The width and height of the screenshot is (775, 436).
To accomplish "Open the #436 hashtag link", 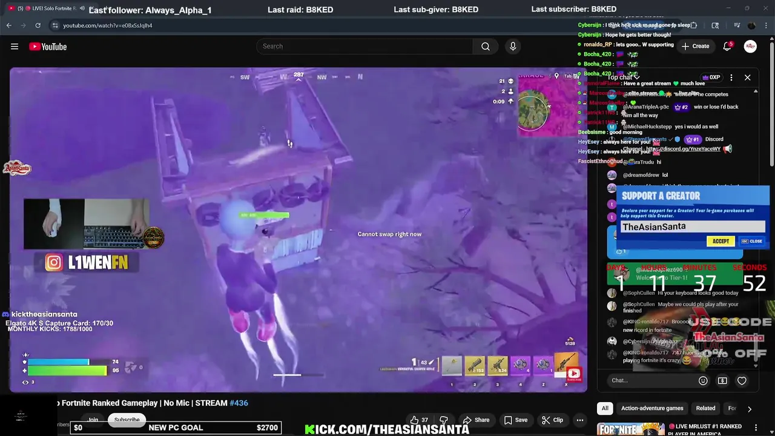I will (239, 403).
